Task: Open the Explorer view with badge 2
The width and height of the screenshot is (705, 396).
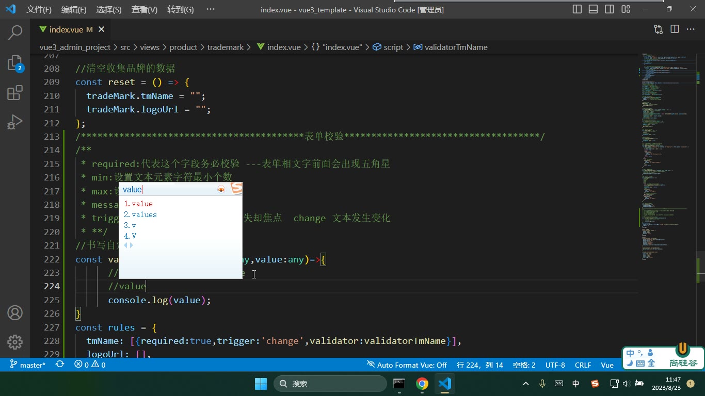Action: tap(15, 63)
